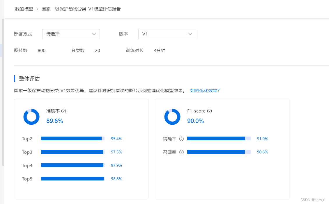
Task: Click the 召回率 progress bar
Action: [x=219, y=152]
